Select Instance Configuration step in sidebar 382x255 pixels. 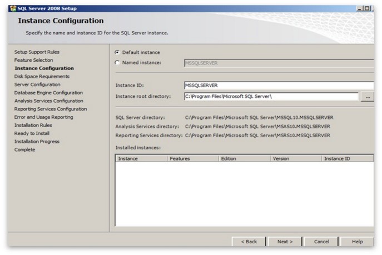(44, 68)
